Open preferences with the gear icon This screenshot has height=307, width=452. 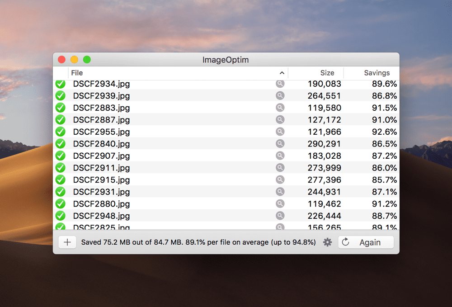(x=327, y=242)
